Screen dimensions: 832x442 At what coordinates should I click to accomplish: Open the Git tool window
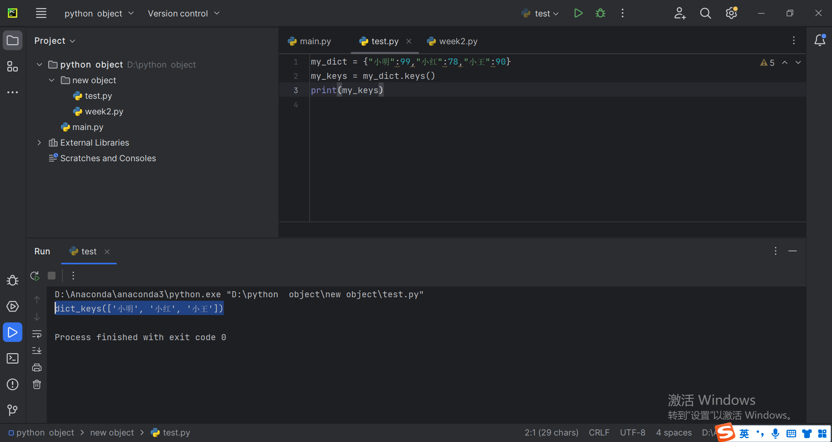pos(13,410)
